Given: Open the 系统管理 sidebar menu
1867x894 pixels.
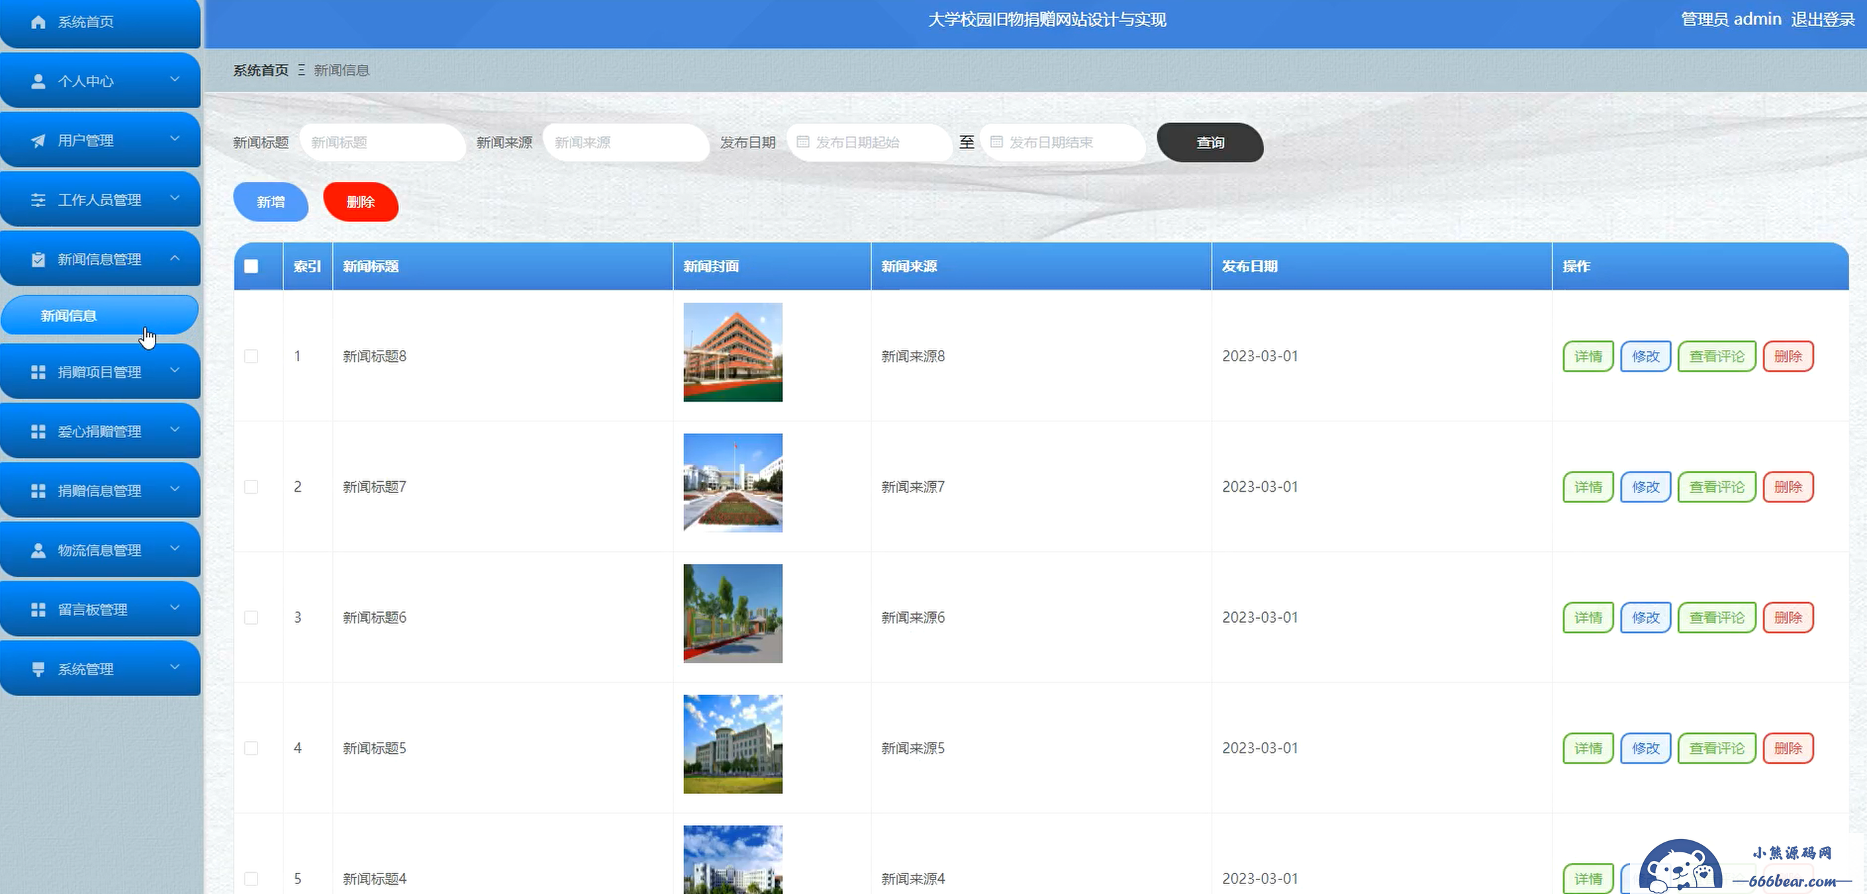Looking at the screenshot, I should coord(100,669).
